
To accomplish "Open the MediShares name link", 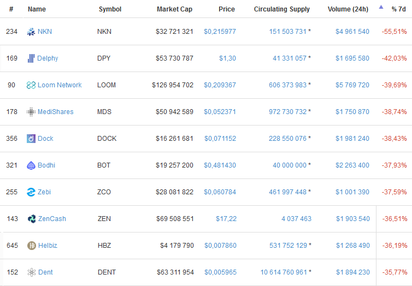I will tap(55, 112).
